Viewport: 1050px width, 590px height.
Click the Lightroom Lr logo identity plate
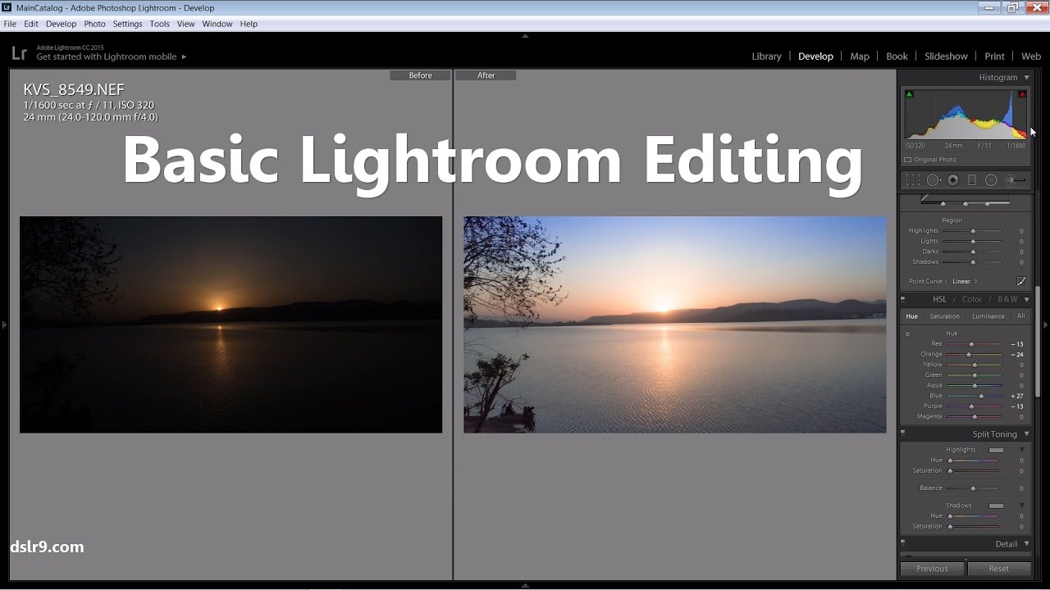tap(19, 54)
